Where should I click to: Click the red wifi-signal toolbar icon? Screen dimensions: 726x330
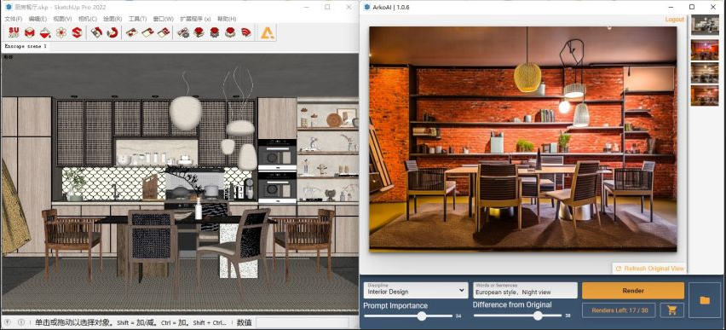[246, 32]
